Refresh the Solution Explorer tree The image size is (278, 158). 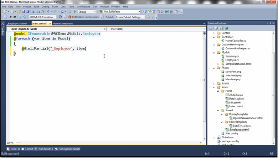pyautogui.click(x=221, y=28)
